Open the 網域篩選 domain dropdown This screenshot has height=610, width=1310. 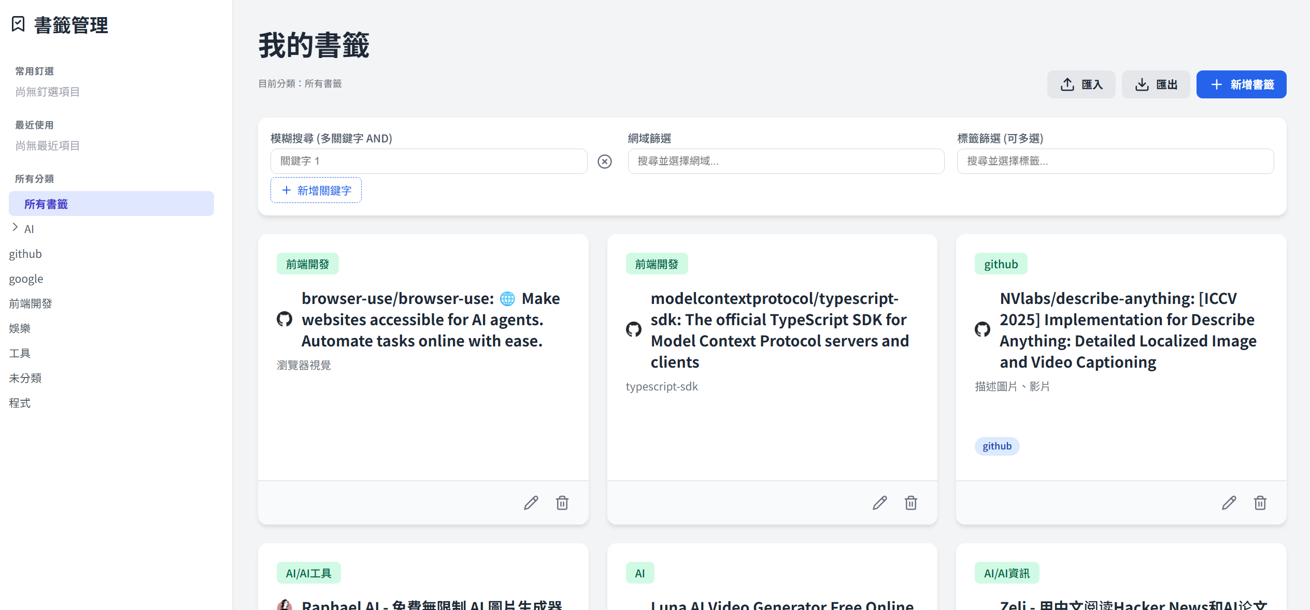(786, 162)
